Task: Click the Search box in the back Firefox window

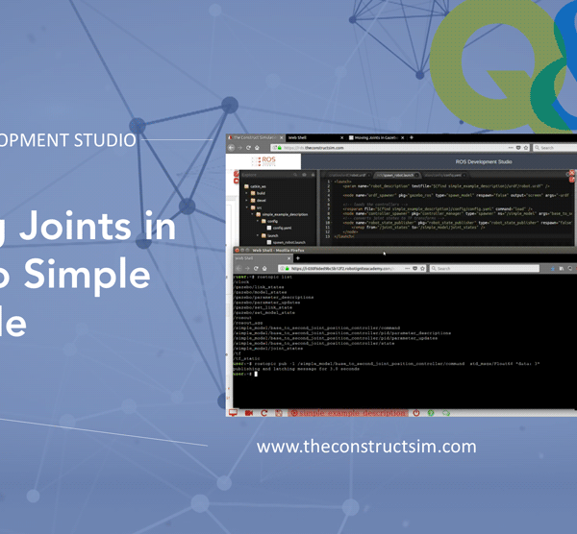Action: [555, 148]
